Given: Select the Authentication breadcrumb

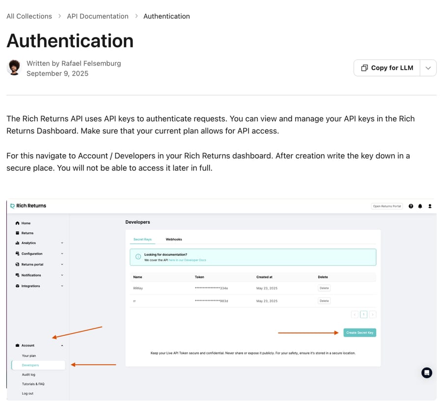Looking at the screenshot, I should [x=166, y=16].
